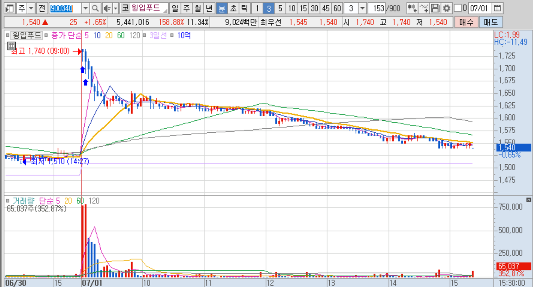Screen dimensions: 533x287
Task: Select the 5-minute interval button
Action: tap(280, 8)
